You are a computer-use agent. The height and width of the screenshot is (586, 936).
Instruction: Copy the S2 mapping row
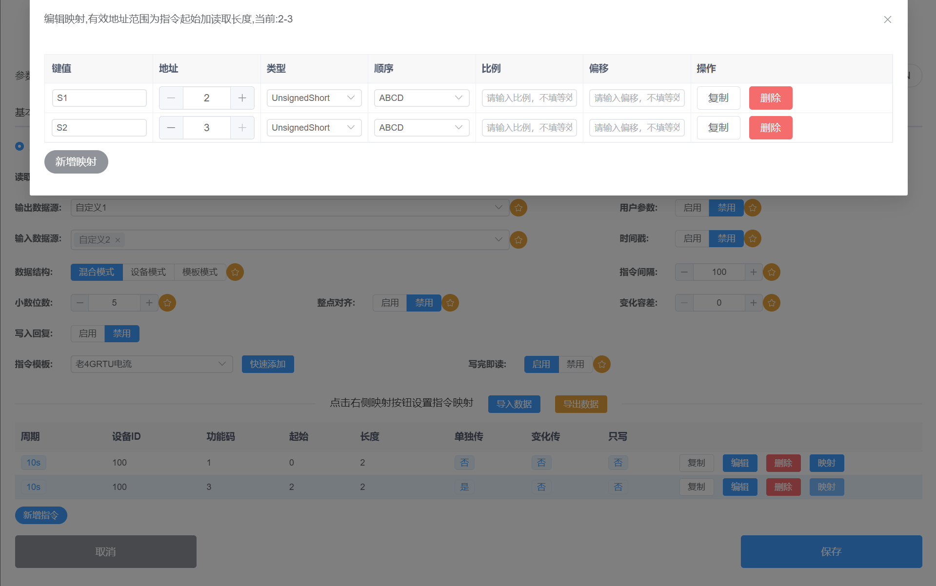point(718,128)
